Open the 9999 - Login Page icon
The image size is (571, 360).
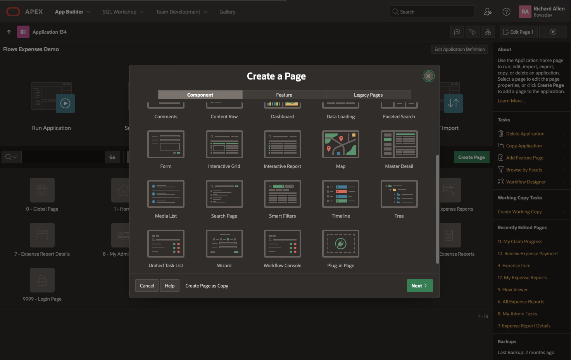(x=42, y=280)
